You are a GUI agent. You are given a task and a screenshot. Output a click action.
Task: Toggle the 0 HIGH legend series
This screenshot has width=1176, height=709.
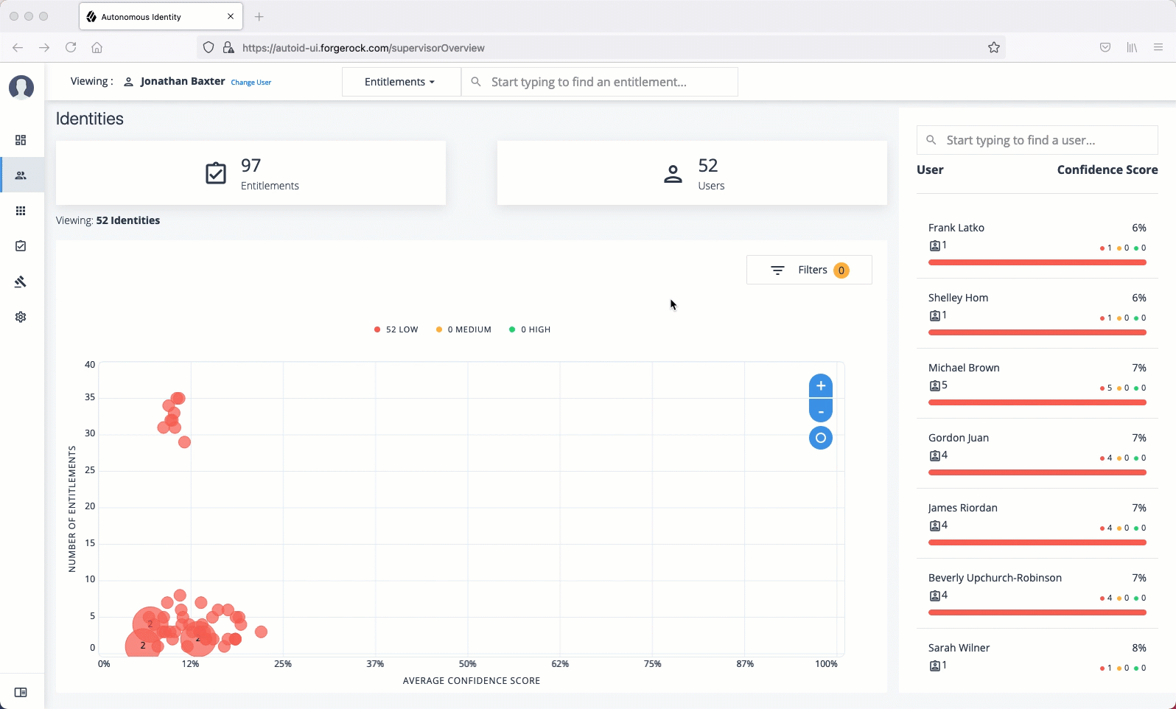pos(530,329)
